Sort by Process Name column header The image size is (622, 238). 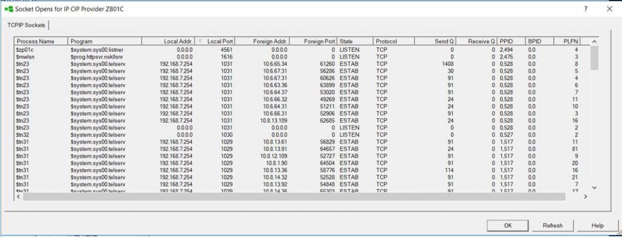(41, 41)
